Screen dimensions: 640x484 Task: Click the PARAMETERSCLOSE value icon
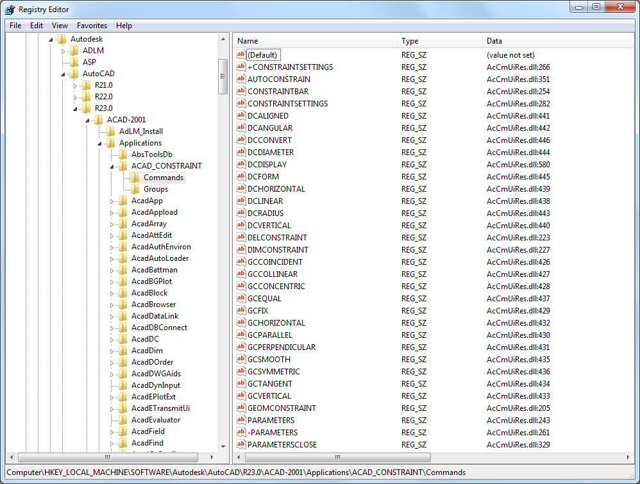coord(241,444)
